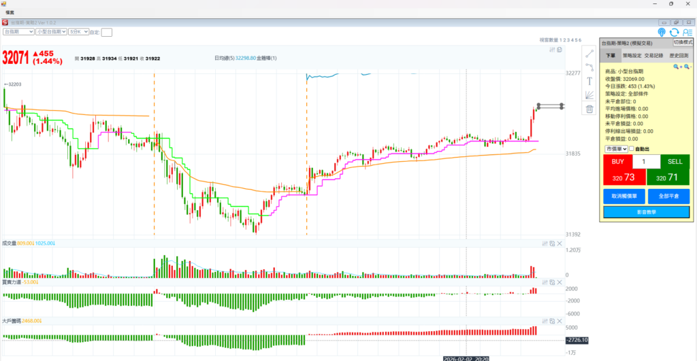This screenshot has width=697, height=361.
Task: Select the polyline drawing tool
Action: coord(589,67)
